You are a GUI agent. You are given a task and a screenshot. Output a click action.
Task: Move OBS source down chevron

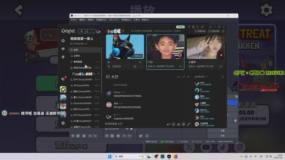129,136
